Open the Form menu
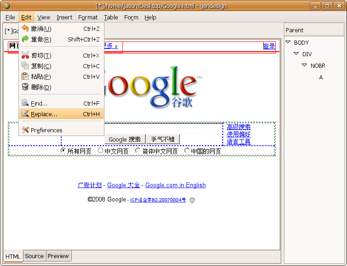 click(x=131, y=18)
